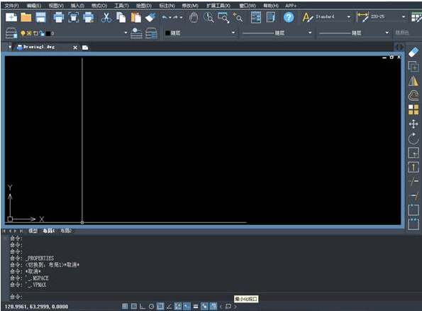Click the Cut scissors icon

point(106,18)
